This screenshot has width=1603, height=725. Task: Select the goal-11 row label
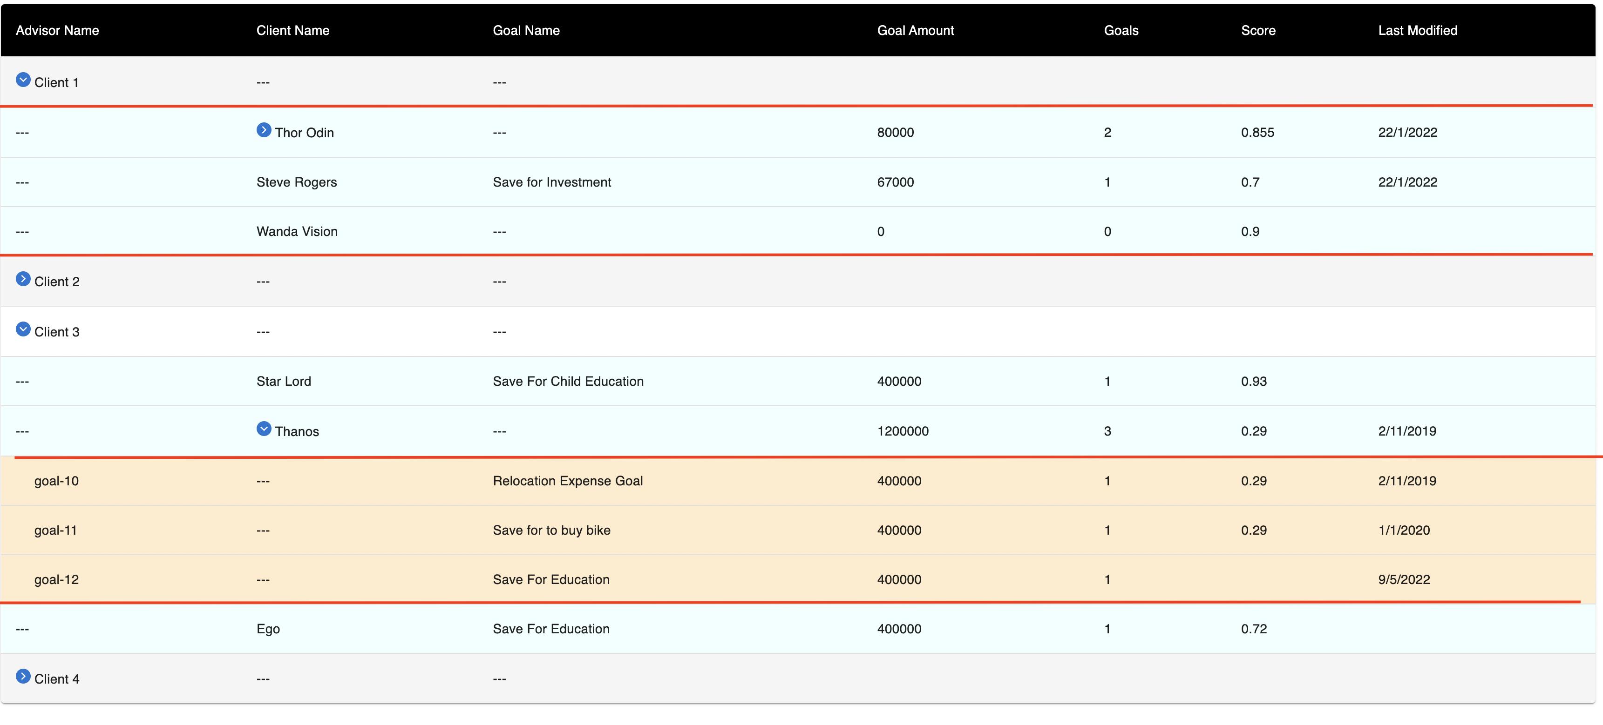(x=55, y=530)
